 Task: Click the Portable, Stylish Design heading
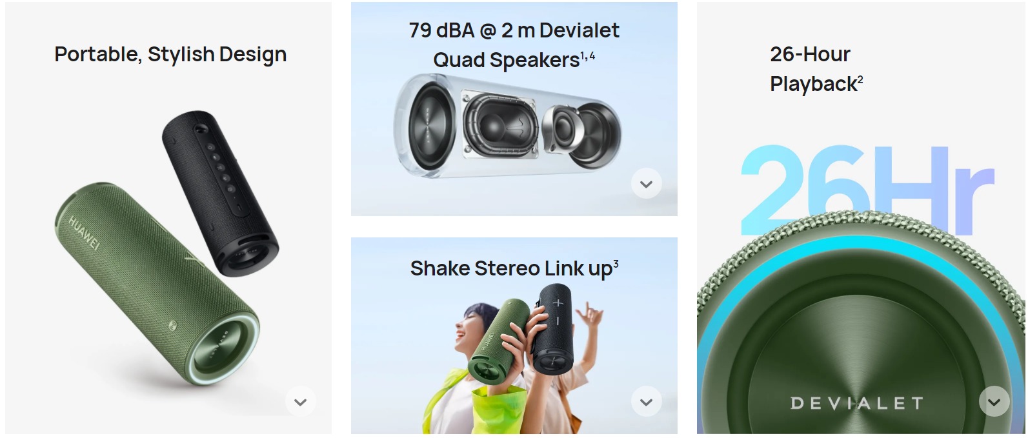(170, 55)
